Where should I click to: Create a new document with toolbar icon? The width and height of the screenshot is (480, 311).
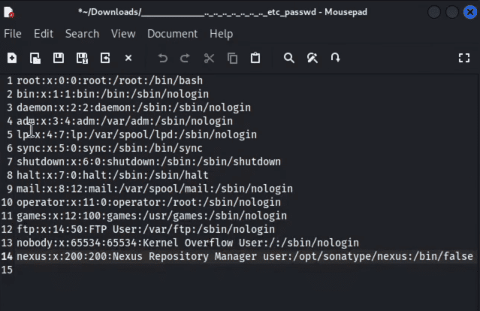12,58
